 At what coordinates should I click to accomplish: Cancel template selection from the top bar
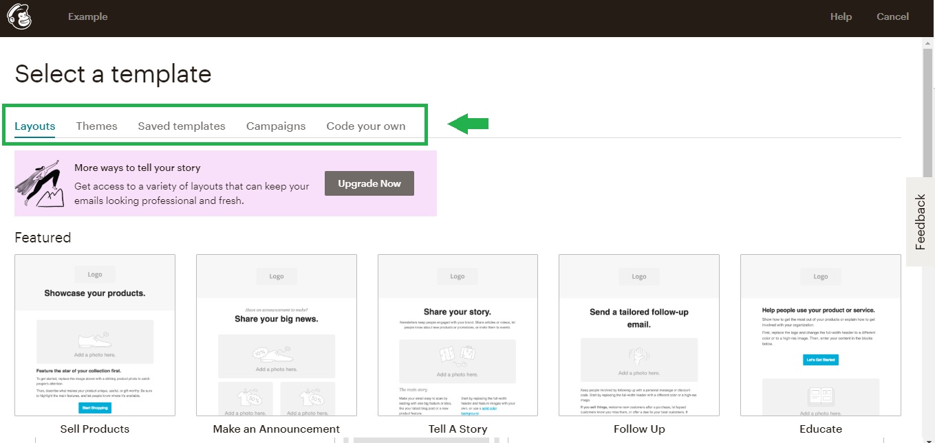(892, 17)
